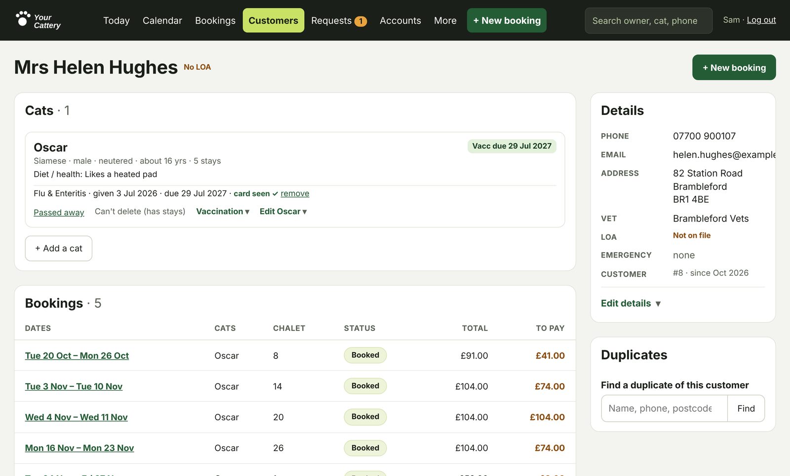Open the Accounts section
Viewport: 790px width, 476px height.
pyautogui.click(x=400, y=21)
